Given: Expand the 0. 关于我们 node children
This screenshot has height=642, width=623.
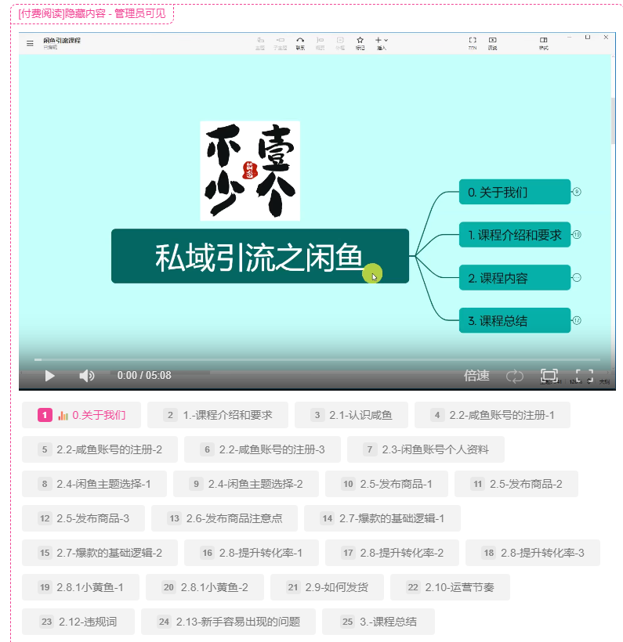Looking at the screenshot, I should pos(577,192).
